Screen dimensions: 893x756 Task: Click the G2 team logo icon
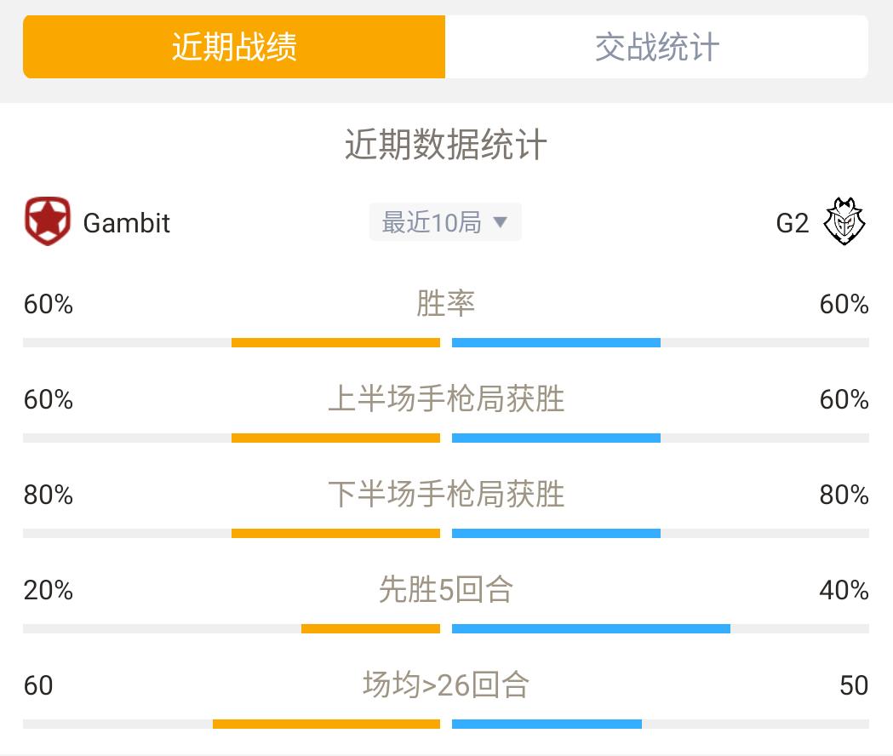(844, 221)
